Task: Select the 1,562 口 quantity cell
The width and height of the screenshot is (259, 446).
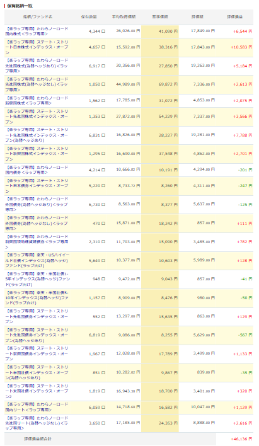Action: coord(97,101)
